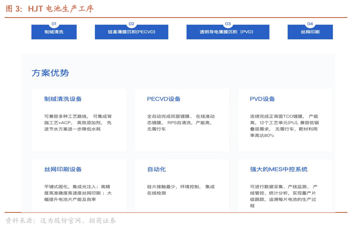Choose the 丝网印刷 step button
This screenshot has width=352, height=230.
pyautogui.click(x=310, y=32)
